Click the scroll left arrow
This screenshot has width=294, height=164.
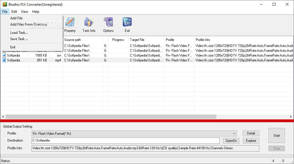pyautogui.click(x=3, y=117)
